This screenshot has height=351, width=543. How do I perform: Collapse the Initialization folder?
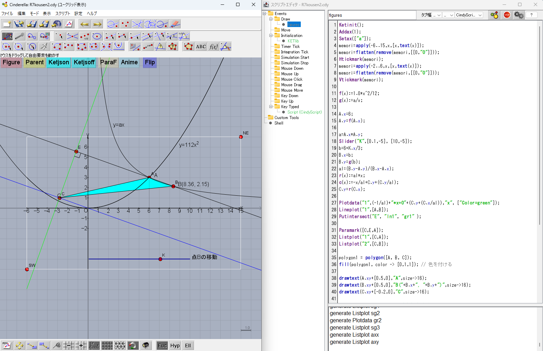point(271,36)
